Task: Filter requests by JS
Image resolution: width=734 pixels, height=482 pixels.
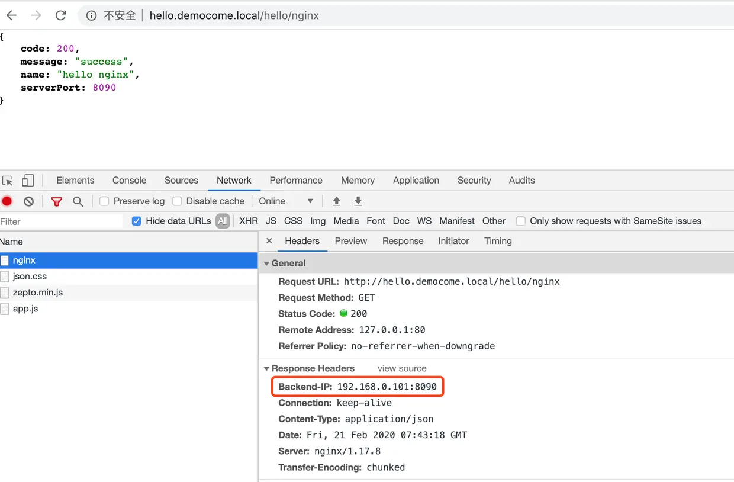Action: click(271, 221)
